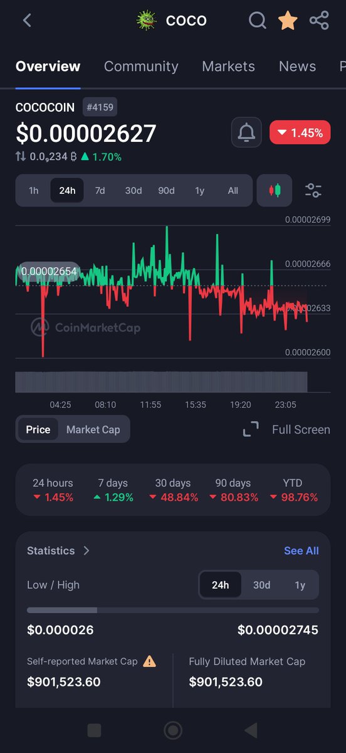Choose 30d for Low / High
The image size is (346, 753).
(262, 585)
